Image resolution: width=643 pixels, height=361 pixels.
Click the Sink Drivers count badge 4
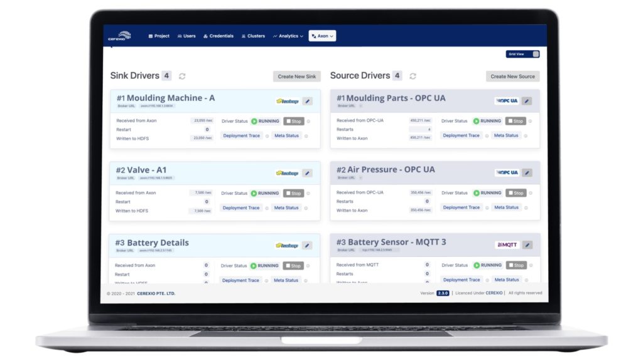click(x=166, y=76)
